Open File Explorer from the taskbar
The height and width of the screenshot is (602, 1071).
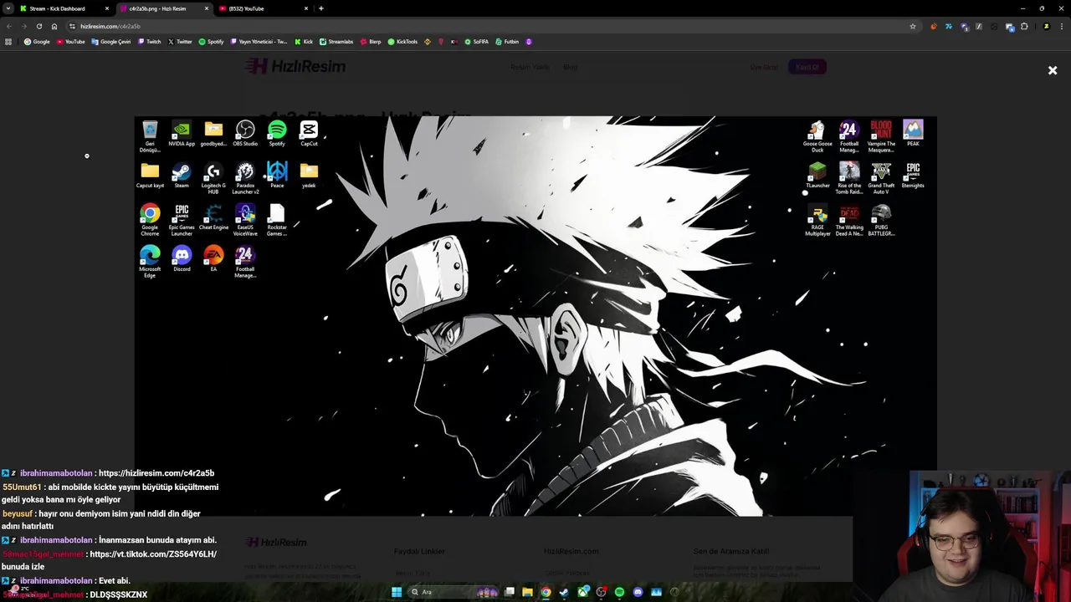(x=527, y=592)
